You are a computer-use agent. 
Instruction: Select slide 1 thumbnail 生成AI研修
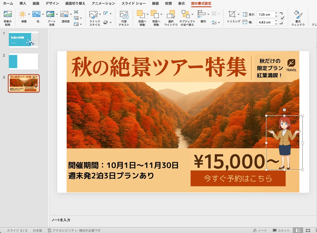[24, 39]
